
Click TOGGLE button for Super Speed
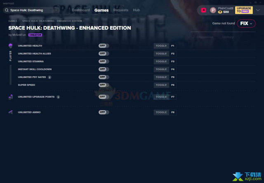(x=161, y=85)
